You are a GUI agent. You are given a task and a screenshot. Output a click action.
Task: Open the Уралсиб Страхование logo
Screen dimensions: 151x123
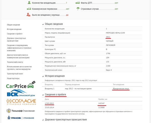coord(21,117)
